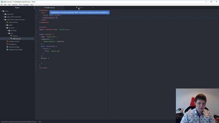Click the cursor position indicator in status bar
The height and width of the screenshot is (123, 219).
tap(40, 122)
